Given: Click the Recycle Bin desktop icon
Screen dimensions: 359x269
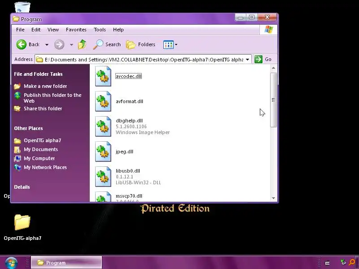Looking at the screenshot, I should point(22,7).
